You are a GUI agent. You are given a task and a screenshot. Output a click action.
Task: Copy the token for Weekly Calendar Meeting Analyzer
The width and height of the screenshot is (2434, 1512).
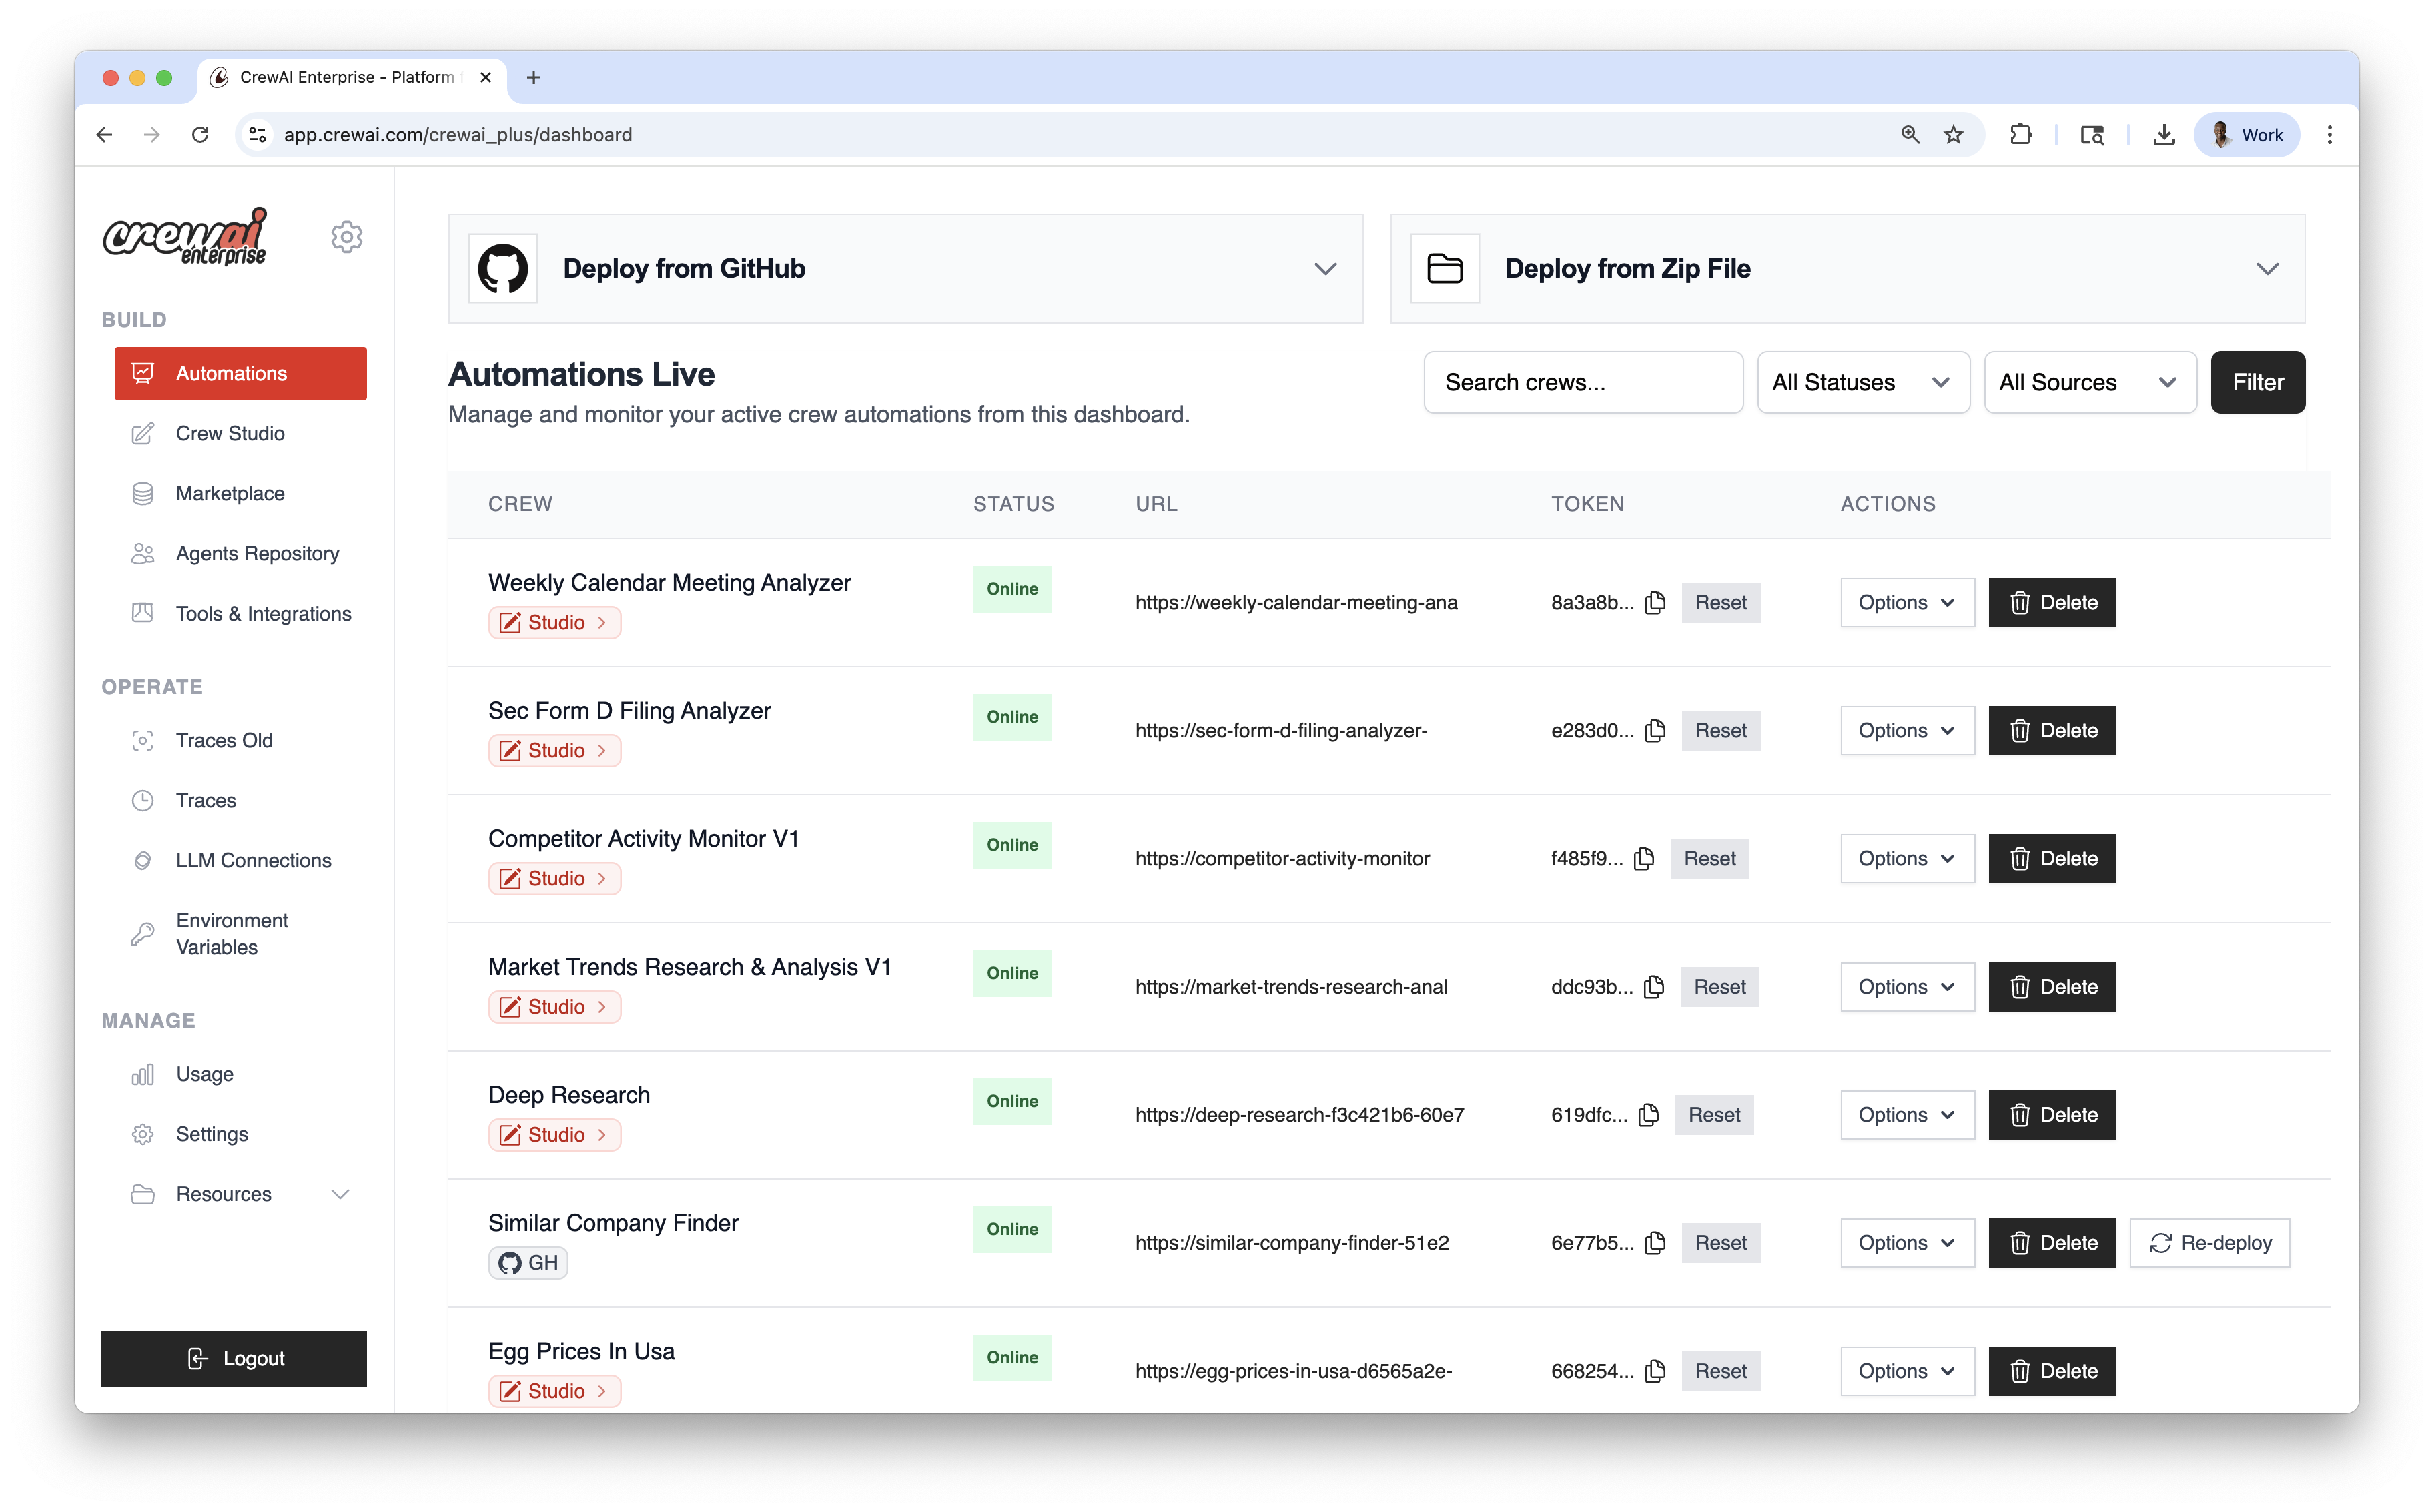[1656, 602]
